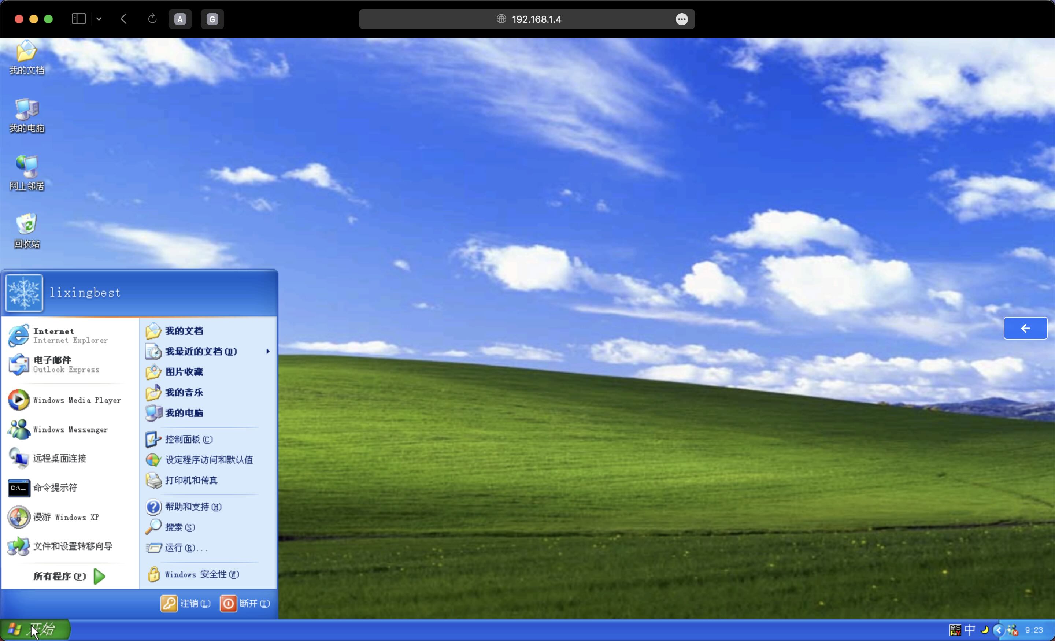The width and height of the screenshot is (1055, 641).
Task: Open the Network Neighborhood desktop icon
Action: 26,167
